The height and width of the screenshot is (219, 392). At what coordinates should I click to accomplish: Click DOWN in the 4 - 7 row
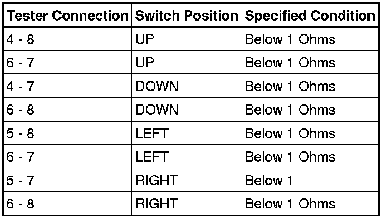point(157,86)
